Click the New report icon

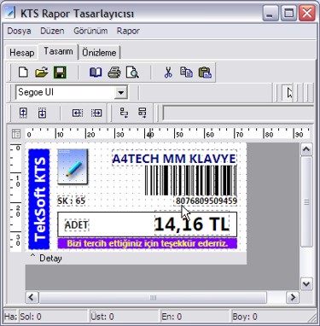tap(23, 73)
